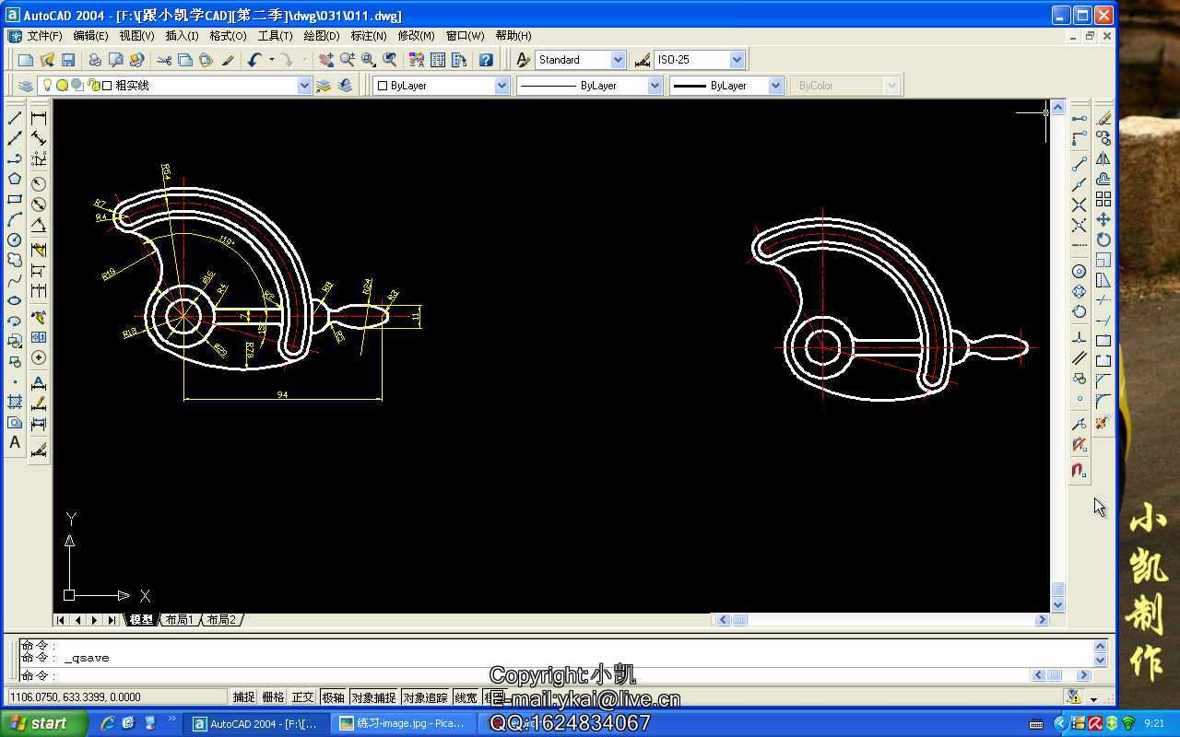Toggle 极轴 polar tracking in status bar
This screenshot has width=1180, height=737.
(x=333, y=697)
